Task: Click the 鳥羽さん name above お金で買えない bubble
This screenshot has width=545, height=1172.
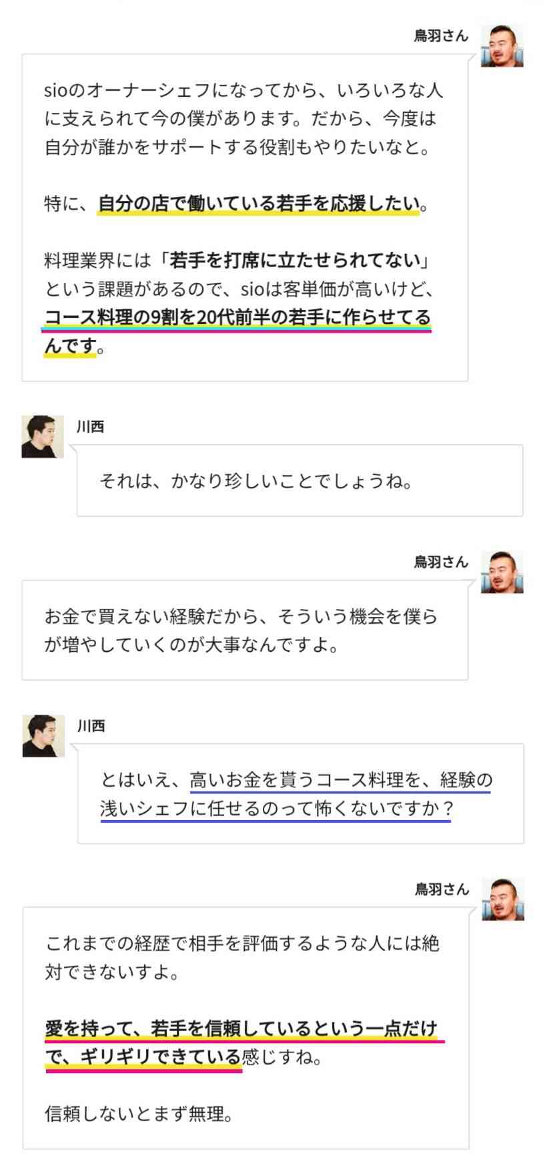Action: [441, 562]
